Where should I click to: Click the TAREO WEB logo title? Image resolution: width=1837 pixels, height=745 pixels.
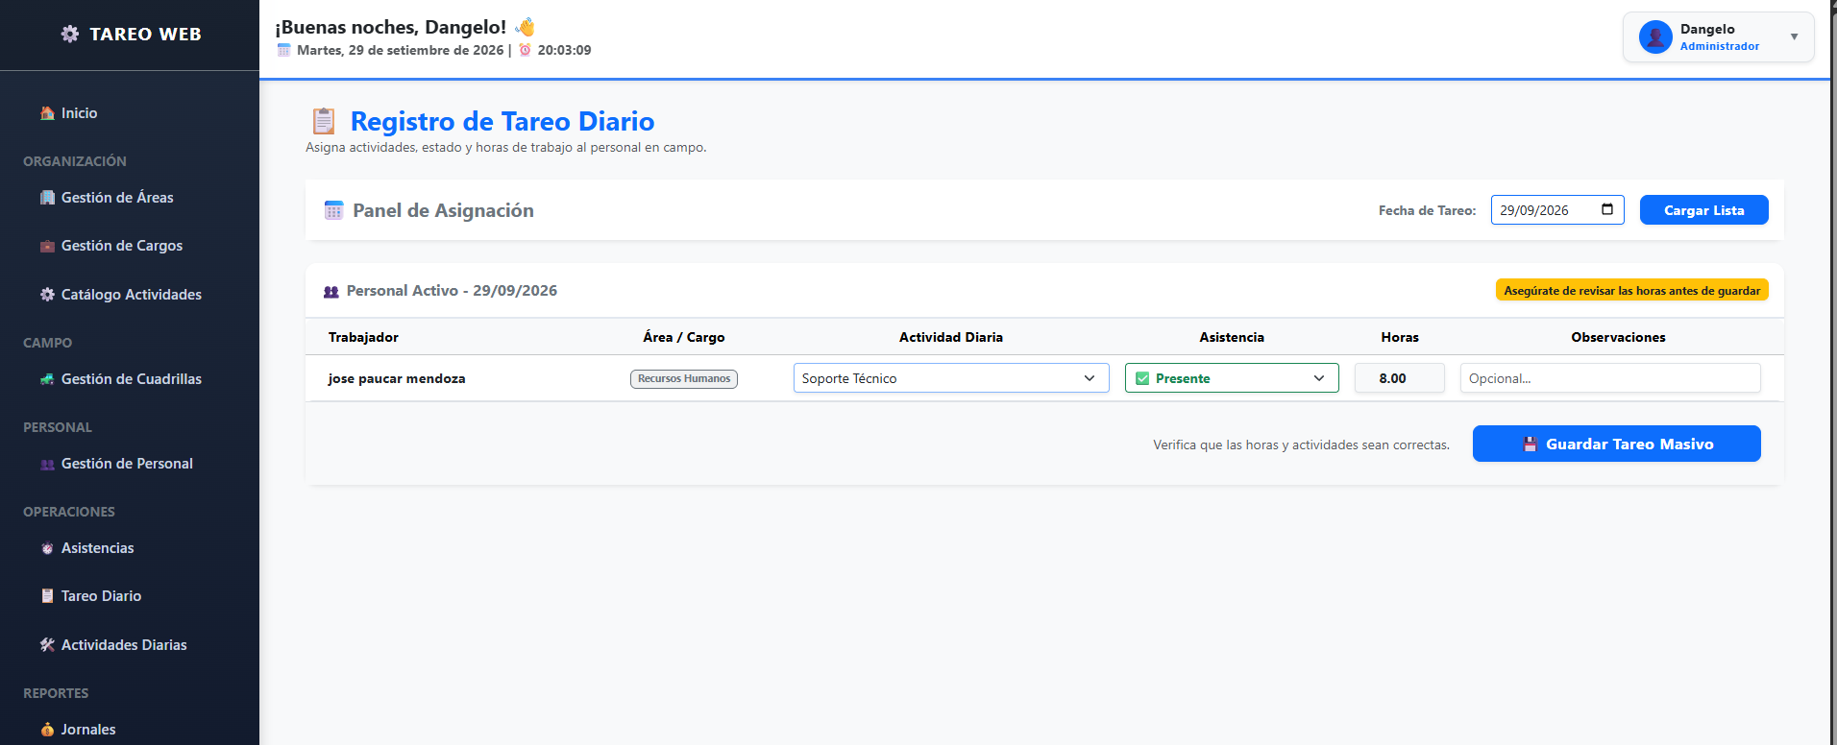(x=145, y=35)
